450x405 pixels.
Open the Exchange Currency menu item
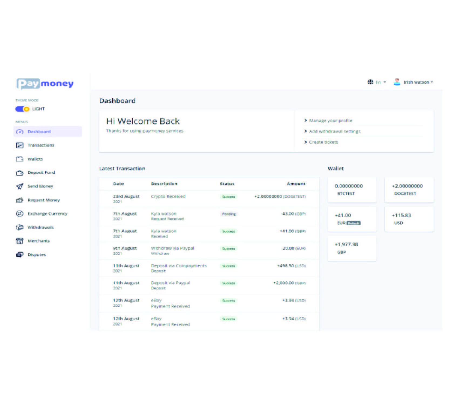click(x=48, y=214)
